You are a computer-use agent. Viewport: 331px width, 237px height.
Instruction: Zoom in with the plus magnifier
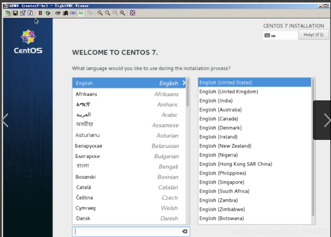click(100, 13)
